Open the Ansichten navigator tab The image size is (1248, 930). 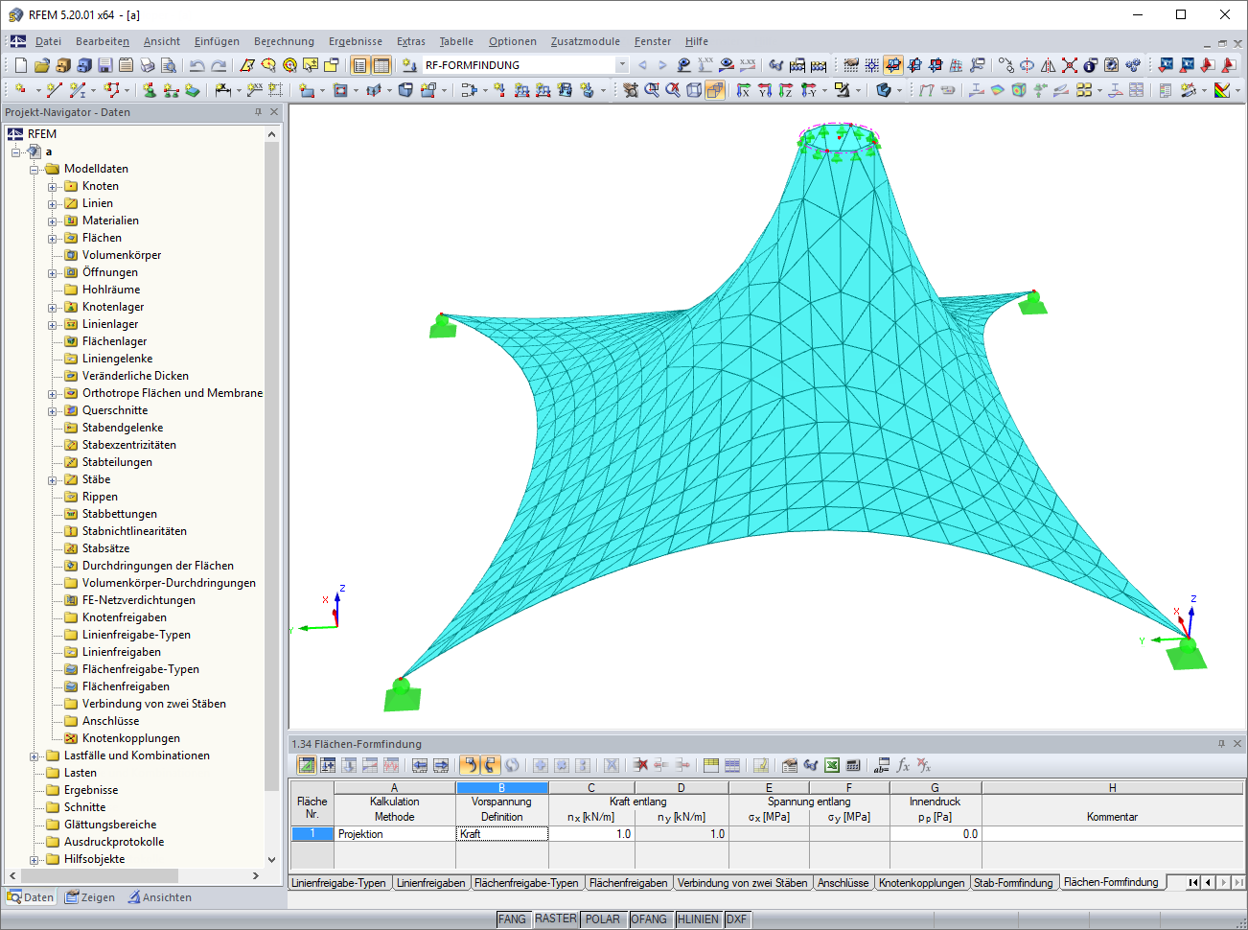pos(159,897)
